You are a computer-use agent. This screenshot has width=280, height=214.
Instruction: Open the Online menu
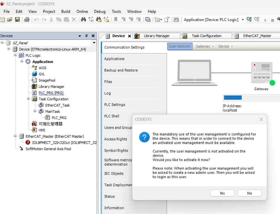point(82,12)
